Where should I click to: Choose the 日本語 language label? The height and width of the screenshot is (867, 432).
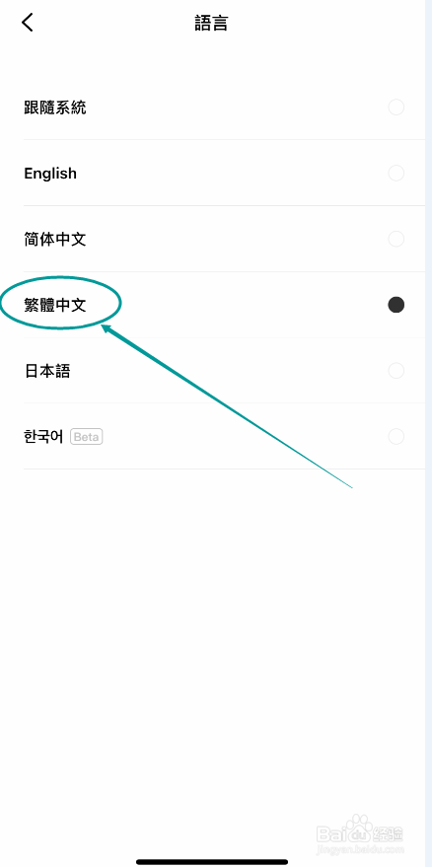coord(47,371)
